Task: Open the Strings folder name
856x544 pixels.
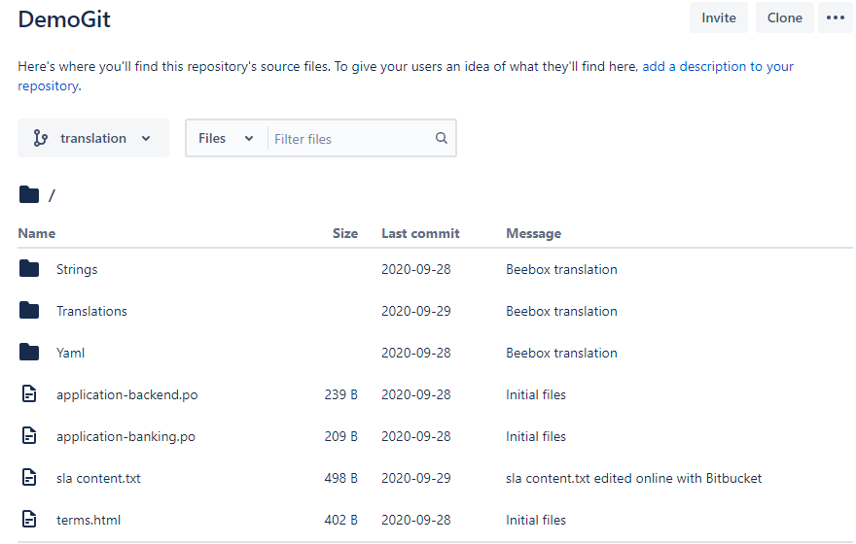Action: [x=77, y=269]
